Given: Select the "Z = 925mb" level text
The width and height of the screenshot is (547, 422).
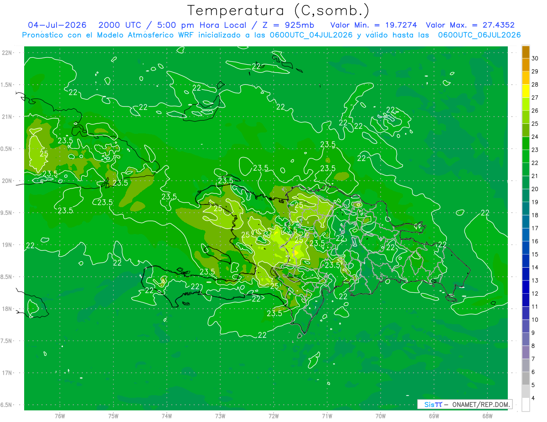Looking at the screenshot, I should [289, 25].
